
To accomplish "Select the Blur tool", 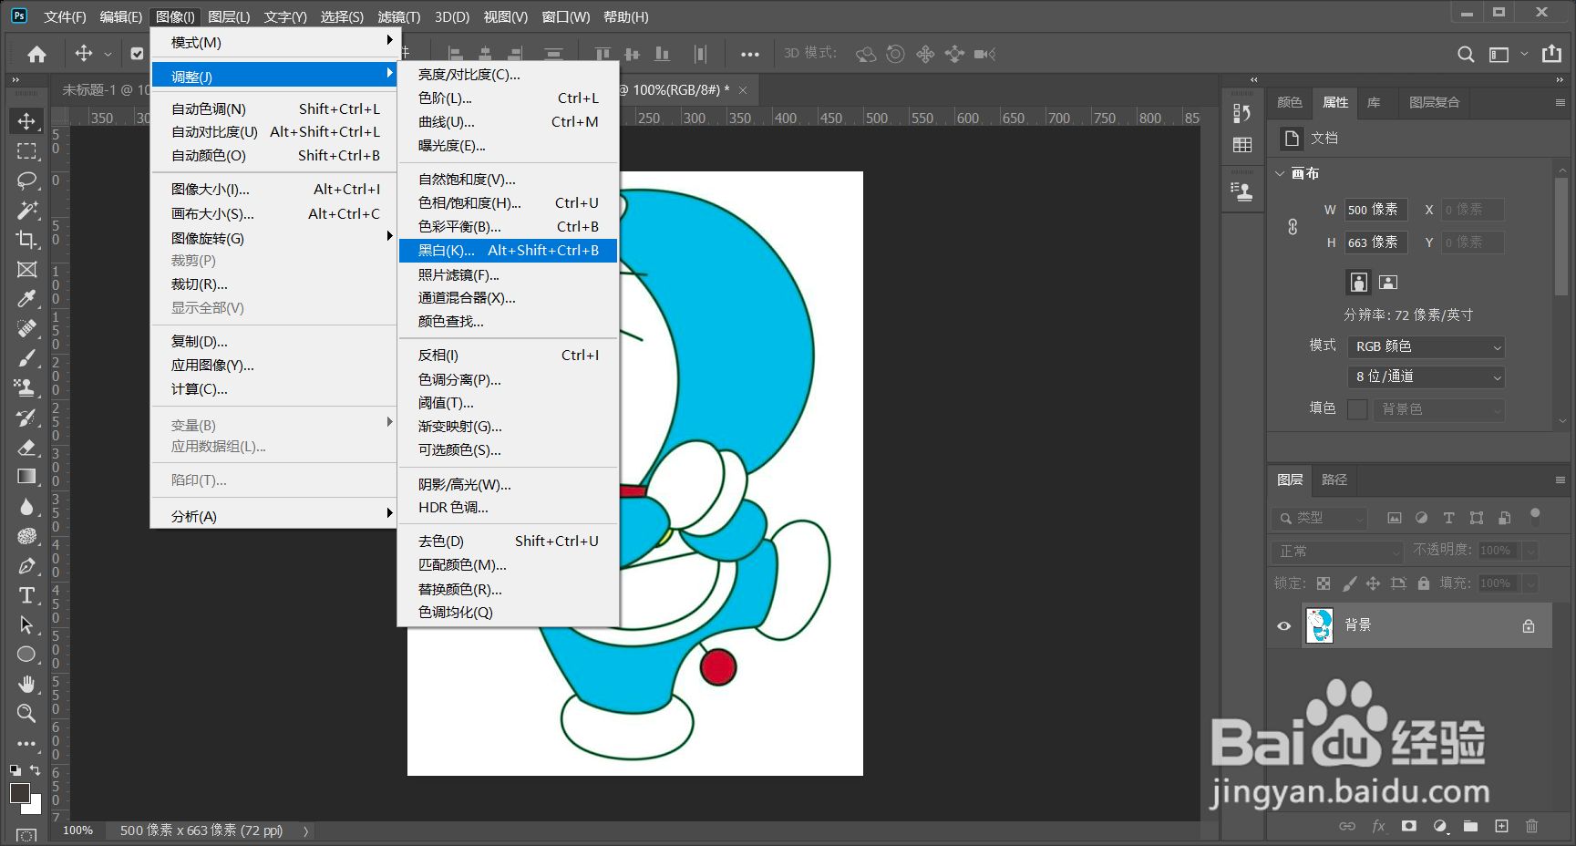I will coord(26,506).
